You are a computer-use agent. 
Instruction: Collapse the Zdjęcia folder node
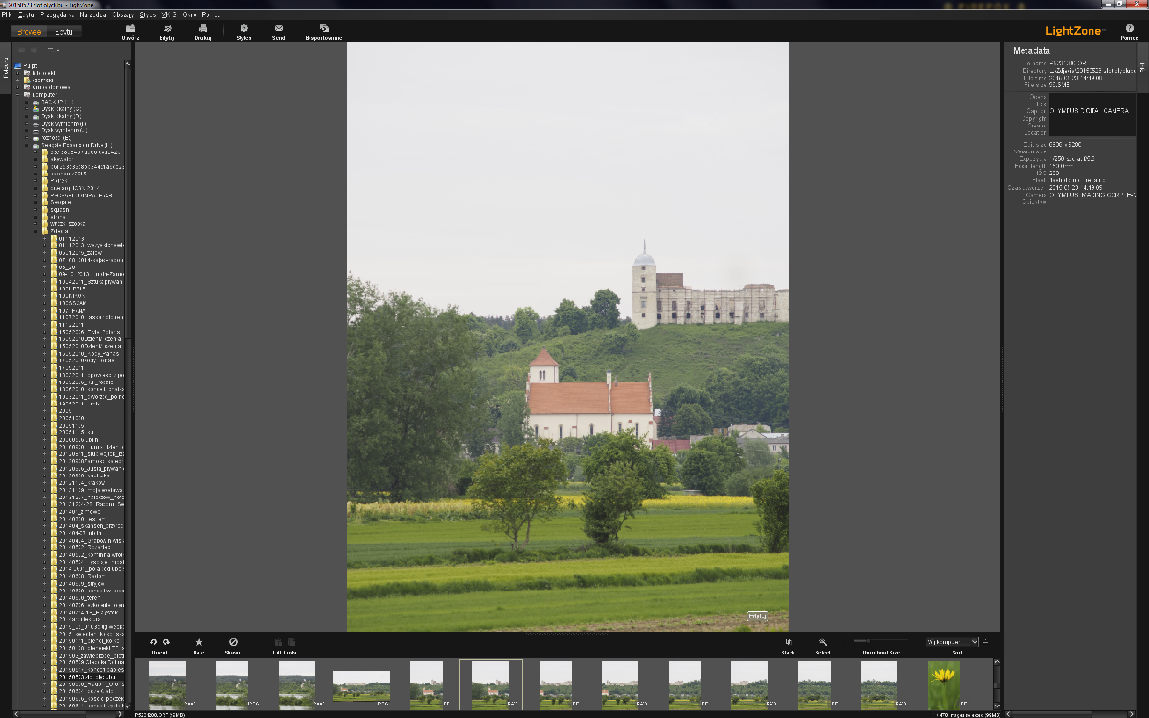[35, 231]
